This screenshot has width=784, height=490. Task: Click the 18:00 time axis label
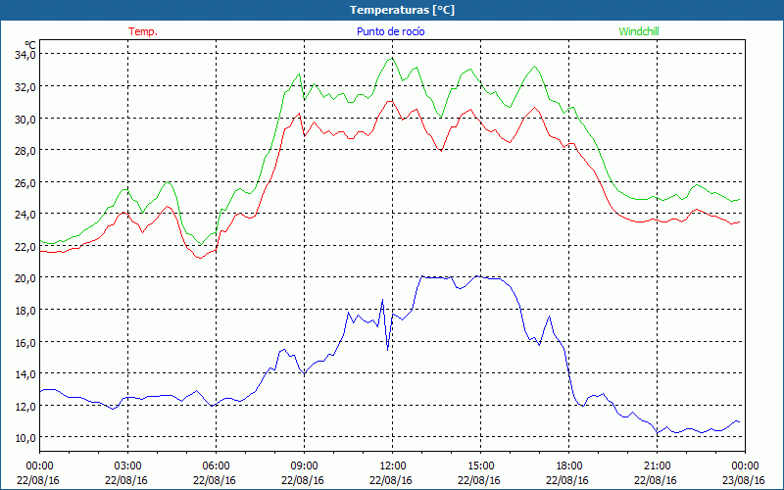click(568, 465)
